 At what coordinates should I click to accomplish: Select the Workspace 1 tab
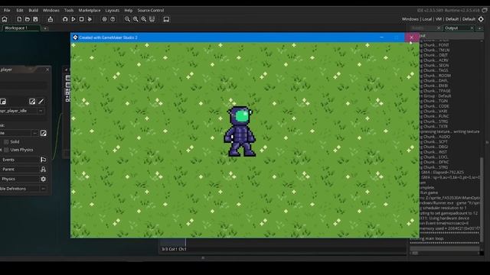[21, 28]
